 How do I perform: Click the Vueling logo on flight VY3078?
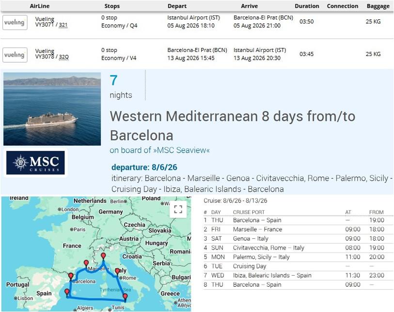[15, 55]
